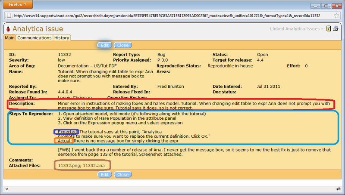Click the Entered By value Fred Brunton
The width and height of the screenshot is (345, 195).
coord(170,87)
